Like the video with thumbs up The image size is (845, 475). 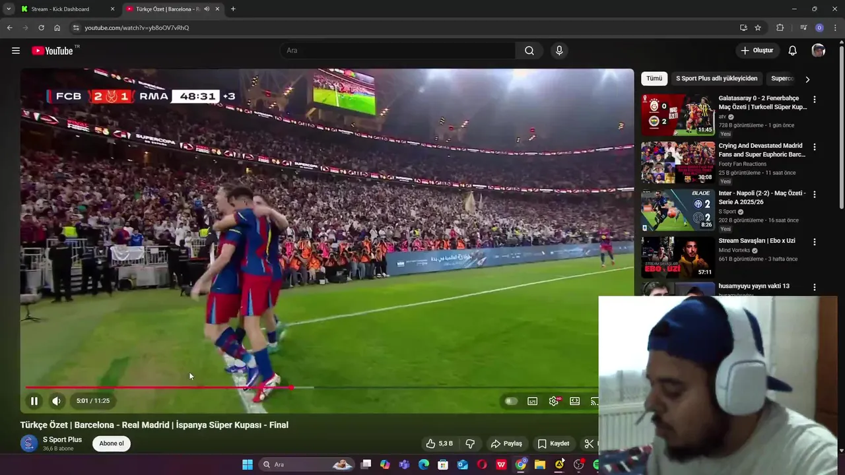tap(441, 444)
